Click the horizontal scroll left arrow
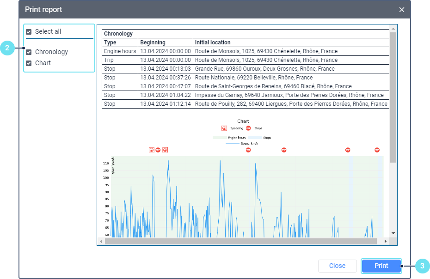 tap(101, 242)
